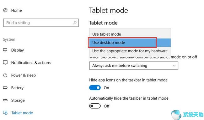Open the Notifications & actions icon
Image resolution: width=204 pixels, height=120 pixels.
point(5,62)
